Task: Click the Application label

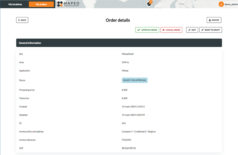Action: pyautogui.click(x=25, y=70)
